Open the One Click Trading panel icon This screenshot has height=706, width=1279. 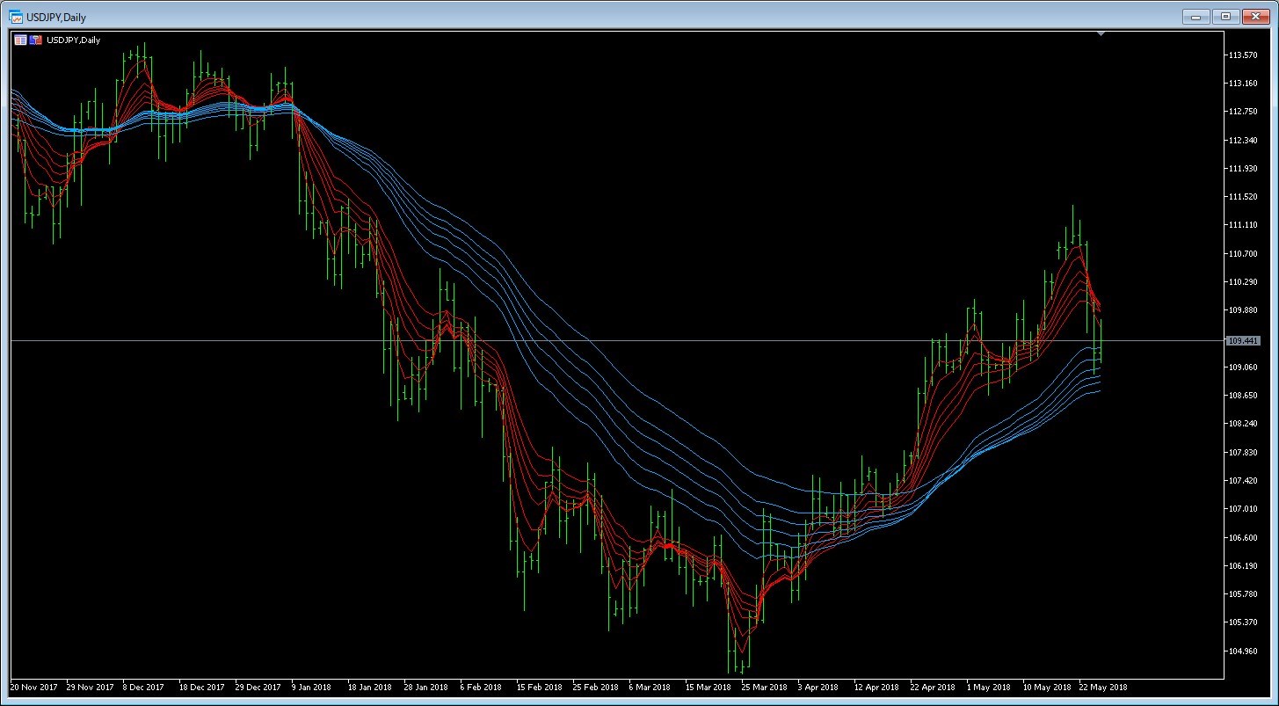click(x=20, y=40)
